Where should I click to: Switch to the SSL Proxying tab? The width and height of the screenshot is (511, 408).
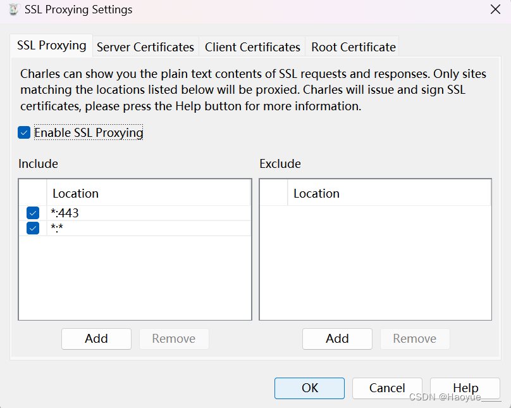pos(51,46)
